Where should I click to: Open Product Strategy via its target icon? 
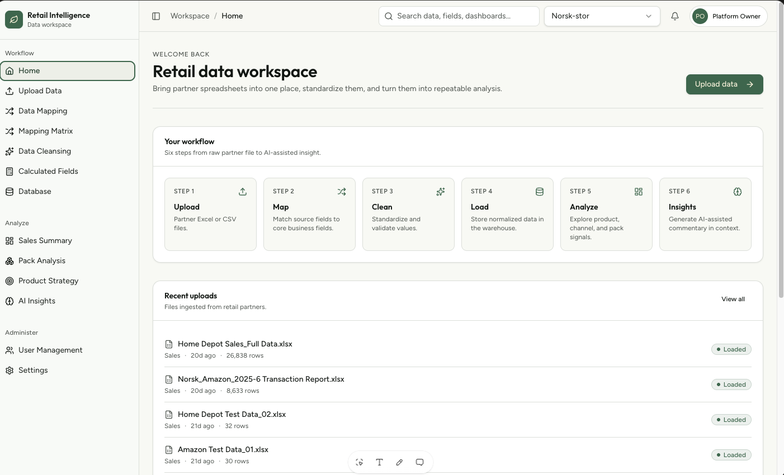(x=10, y=281)
